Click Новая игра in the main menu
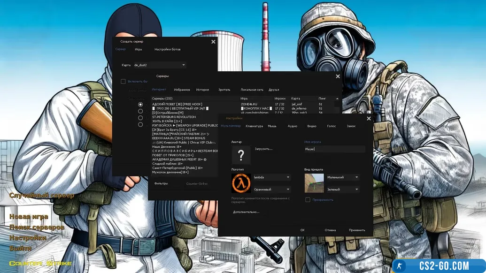486x273 pixels. 29,217
